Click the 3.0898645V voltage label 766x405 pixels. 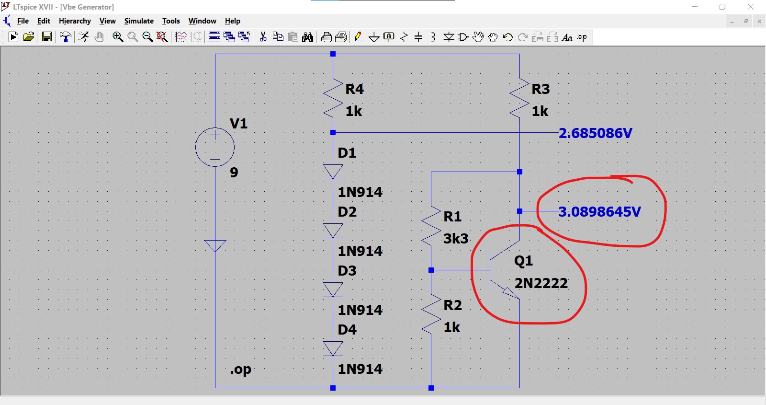(x=599, y=211)
